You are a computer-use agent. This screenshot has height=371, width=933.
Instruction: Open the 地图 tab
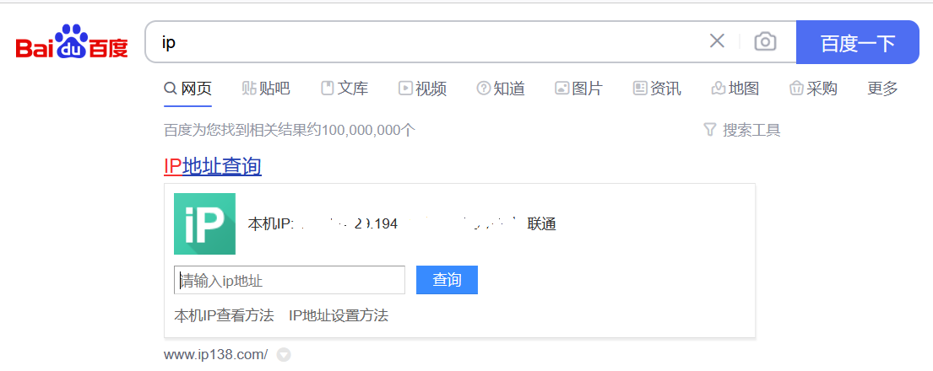735,89
